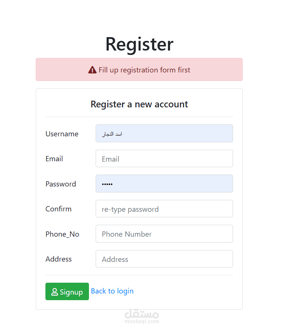Click the large Register page title
The image size is (284, 331).
pyautogui.click(x=139, y=44)
